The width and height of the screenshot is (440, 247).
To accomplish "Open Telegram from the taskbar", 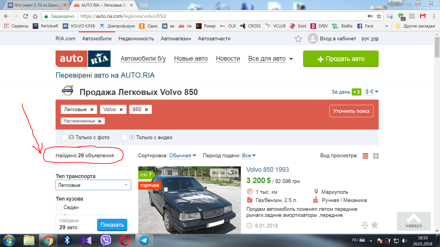I will (x=144, y=240).
